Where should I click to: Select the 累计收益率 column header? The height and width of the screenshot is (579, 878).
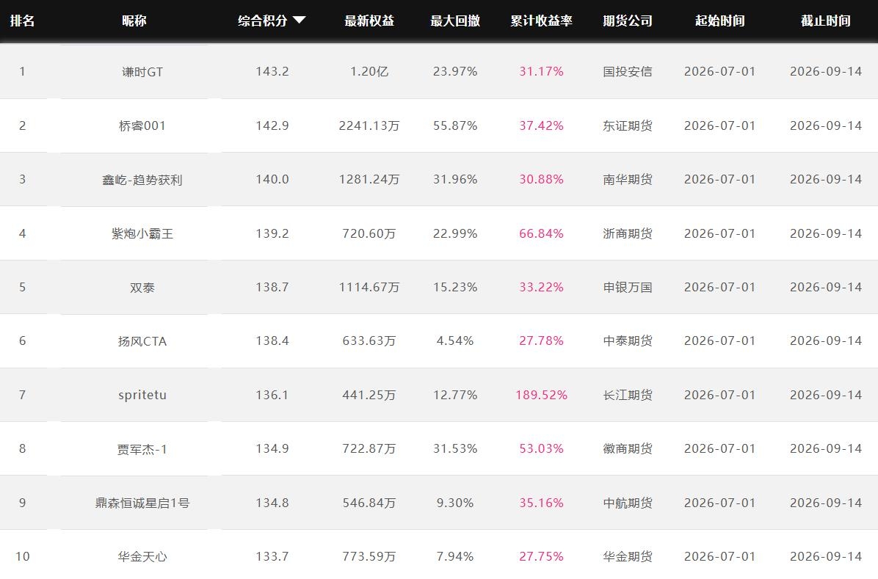pos(542,21)
